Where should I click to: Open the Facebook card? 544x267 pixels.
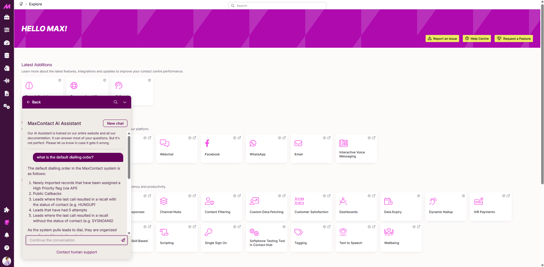pos(222,149)
